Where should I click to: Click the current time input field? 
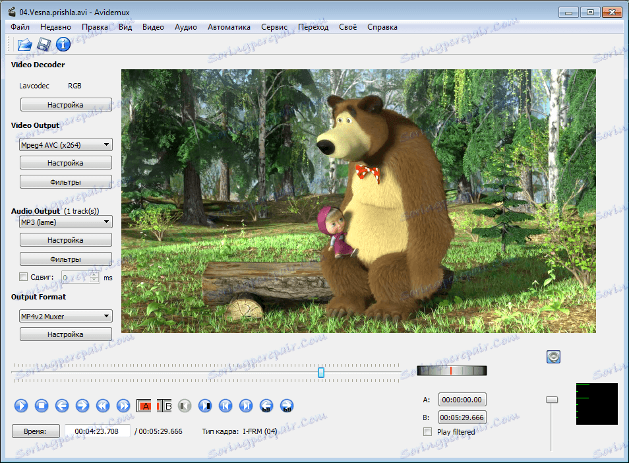click(97, 431)
